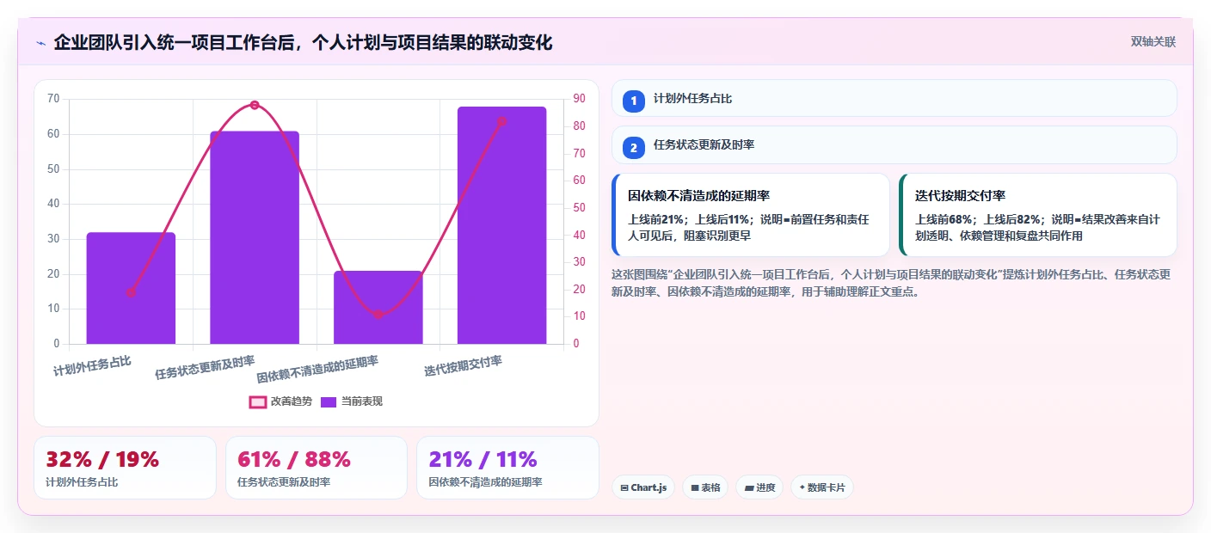Viewport: 1211px width, 533px height.
Task: Click the icon in the 表格 tag
Action: [695, 487]
